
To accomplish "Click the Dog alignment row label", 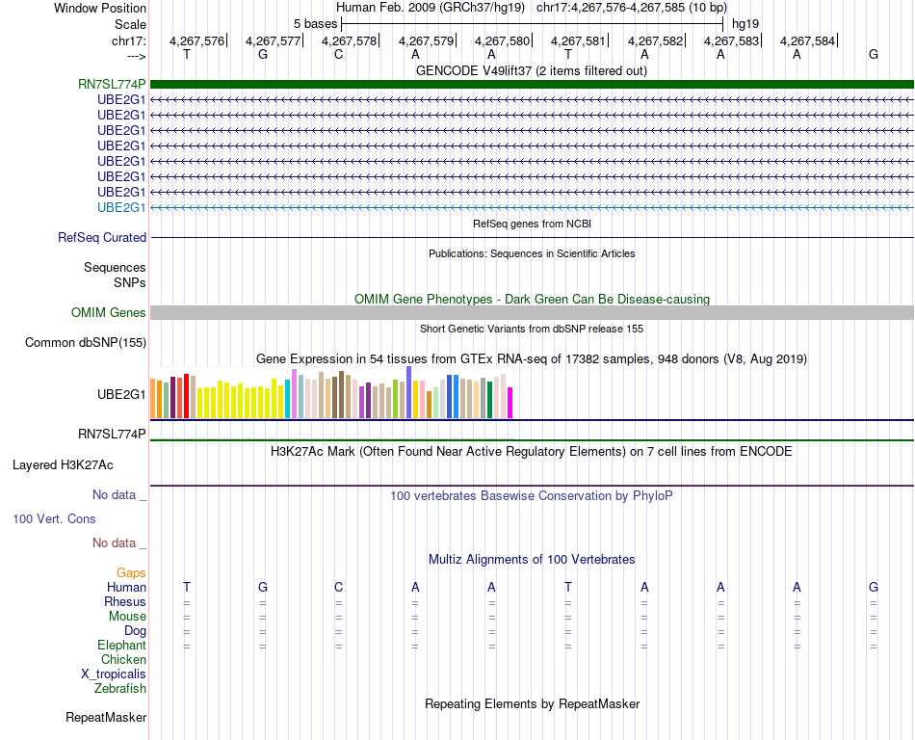I will [135, 631].
